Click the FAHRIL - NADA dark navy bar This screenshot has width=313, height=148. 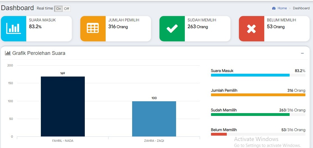tap(63, 106)
